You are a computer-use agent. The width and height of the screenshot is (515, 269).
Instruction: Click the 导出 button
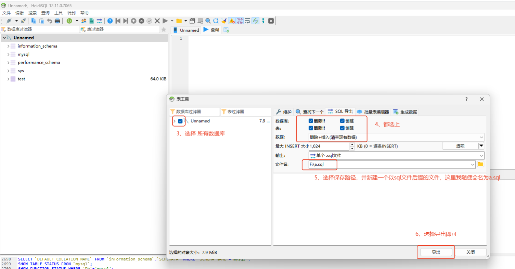coord(436,252)
